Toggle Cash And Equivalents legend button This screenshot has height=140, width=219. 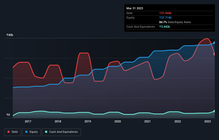coord(61,132)
